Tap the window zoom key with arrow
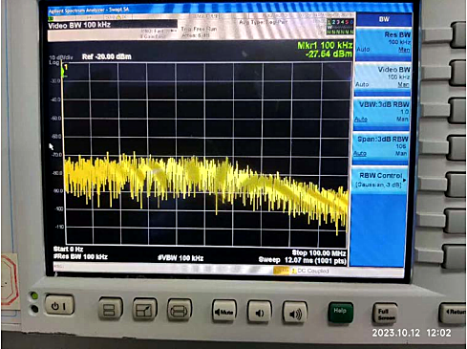 point(144,309)
